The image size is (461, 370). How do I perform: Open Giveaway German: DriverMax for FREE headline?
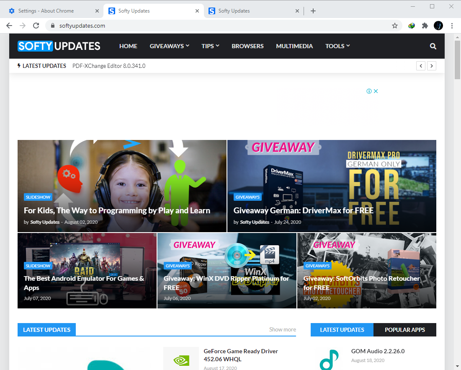point(304,211)
